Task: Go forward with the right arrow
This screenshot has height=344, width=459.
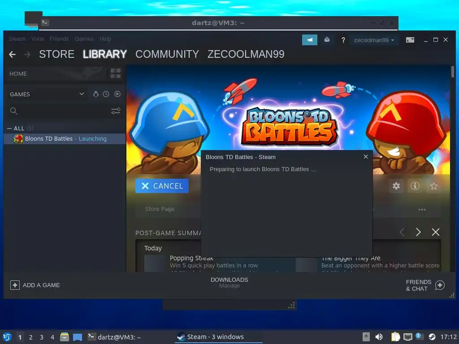Action: 27,54
